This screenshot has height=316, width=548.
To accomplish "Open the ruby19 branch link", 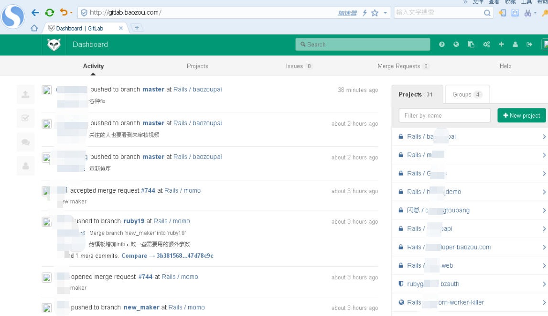I will (134, 221).
